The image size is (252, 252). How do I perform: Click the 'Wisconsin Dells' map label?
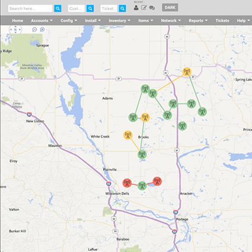(x=117, y=193)
